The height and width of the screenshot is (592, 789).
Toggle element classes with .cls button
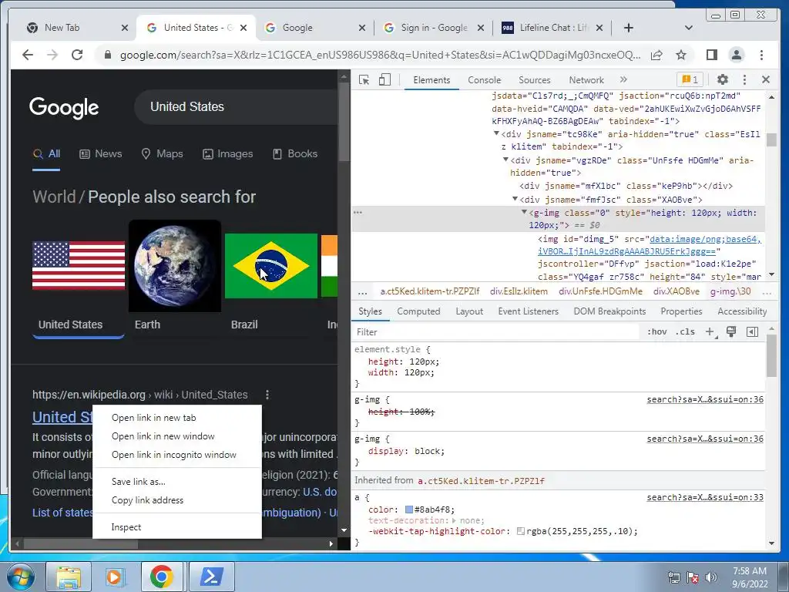(685, 331)
